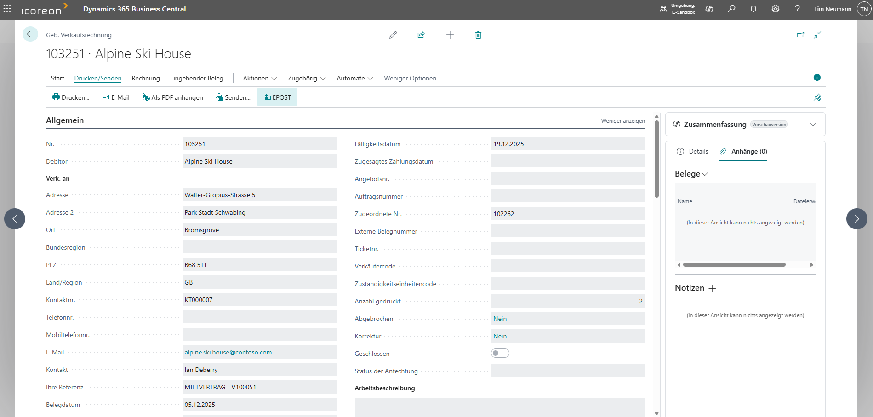
Task: Toggle the Geschlossen switch
Action: click(x=500, y=353)
